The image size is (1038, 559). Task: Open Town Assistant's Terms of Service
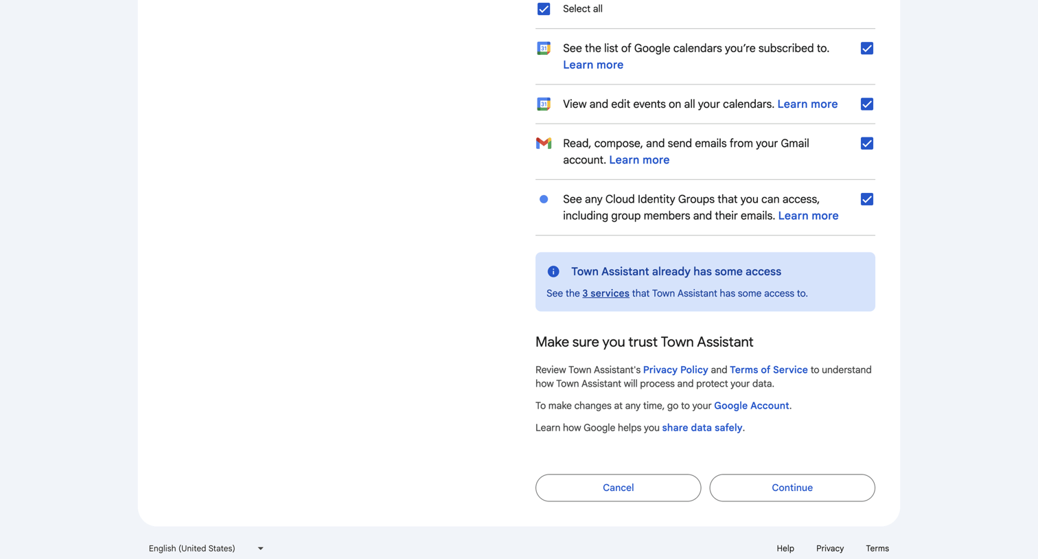(769, 369)
